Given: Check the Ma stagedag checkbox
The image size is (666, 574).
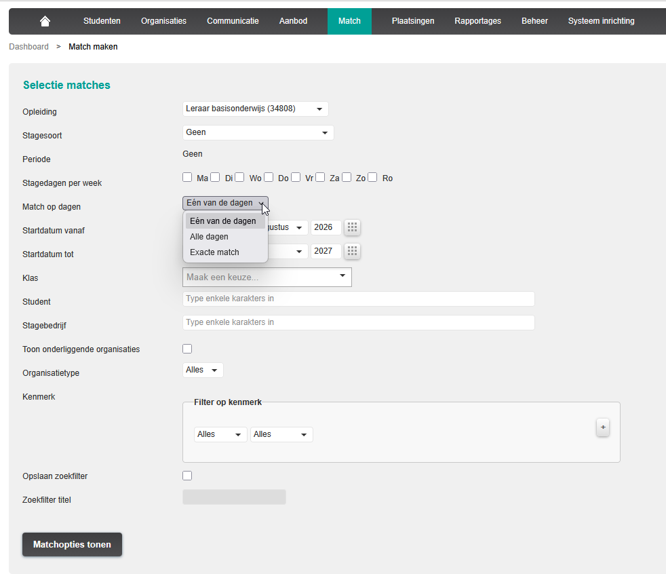Looking at the screenshot, I should tap(187, 177).
